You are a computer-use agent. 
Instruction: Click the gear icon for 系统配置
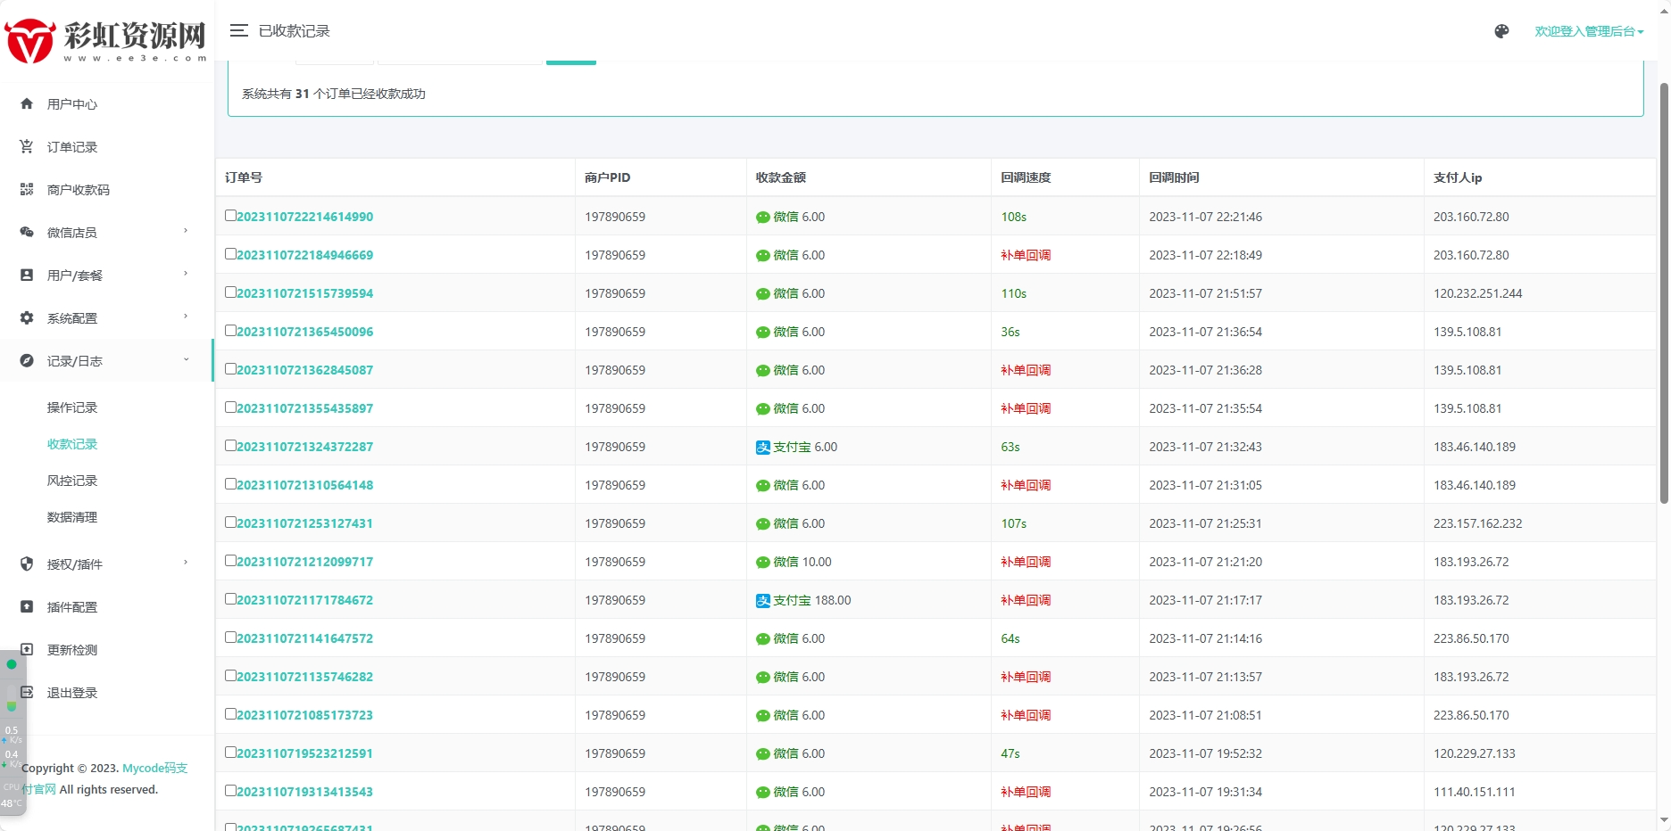[27, 318]
